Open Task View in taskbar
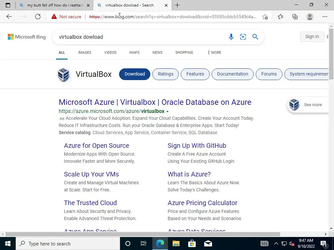The width and height of the screenshot is (334, 250). [x=144, y=243]
